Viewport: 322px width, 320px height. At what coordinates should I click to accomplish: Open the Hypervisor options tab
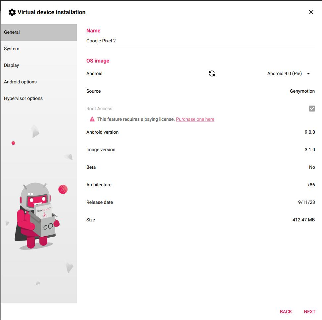point(38,98)
